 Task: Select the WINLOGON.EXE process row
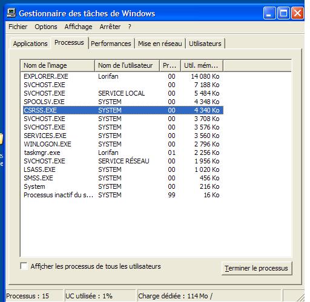click(x=123, y=144)
